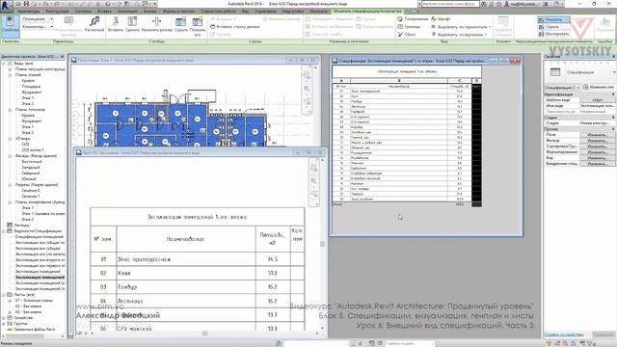Open the Конструкция ribbon tab
Screen dimensions: 617x347
tap(58, 12)
